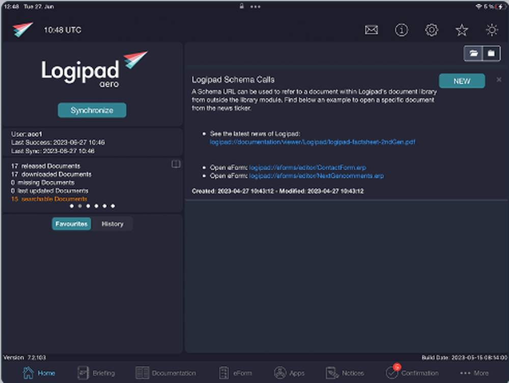Click '0 last updated Documents' line
This screenshot has width=509, height=383.
49,190
